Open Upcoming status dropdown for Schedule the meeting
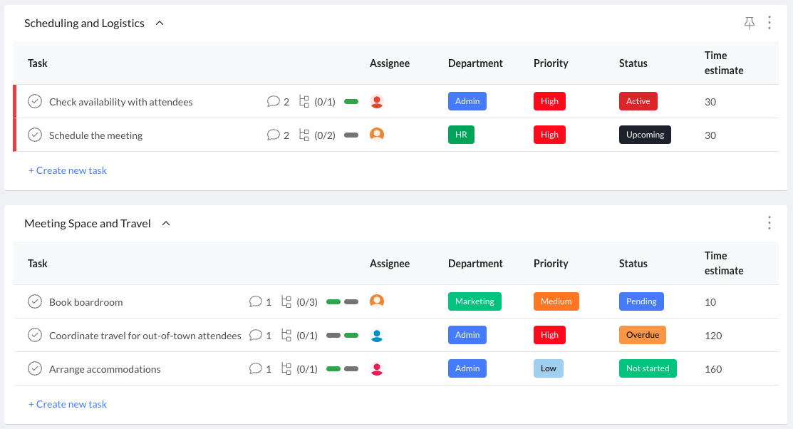Screen dimensions: 793x429 645,135
